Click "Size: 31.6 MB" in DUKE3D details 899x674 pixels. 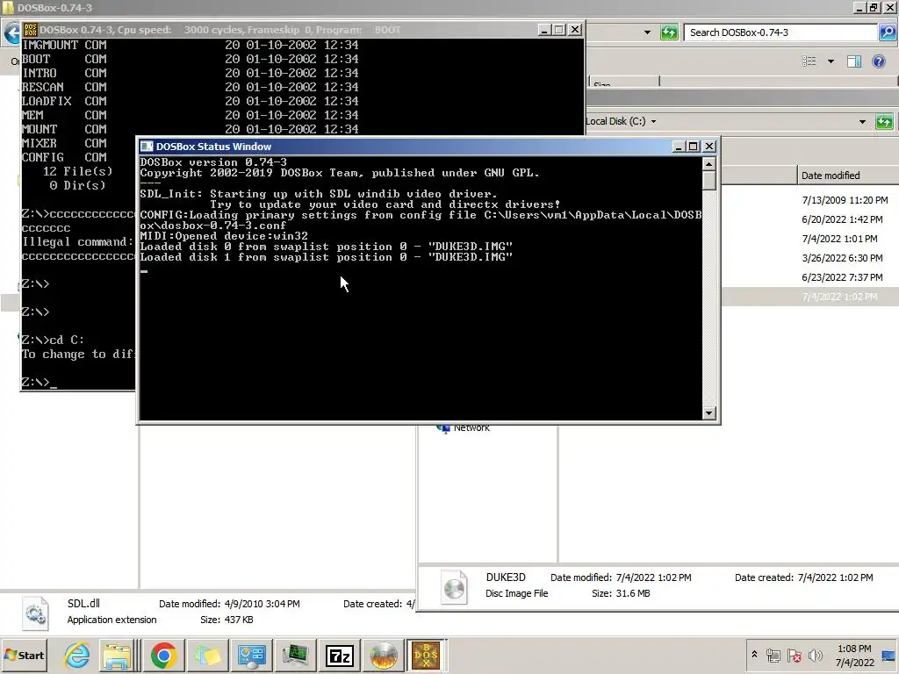coord(621,594)
